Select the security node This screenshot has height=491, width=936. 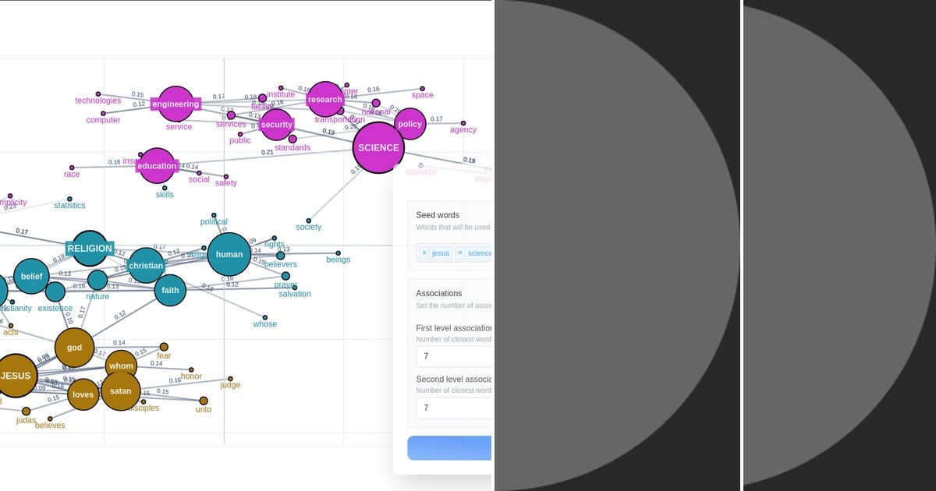click(x=277, y=123)
